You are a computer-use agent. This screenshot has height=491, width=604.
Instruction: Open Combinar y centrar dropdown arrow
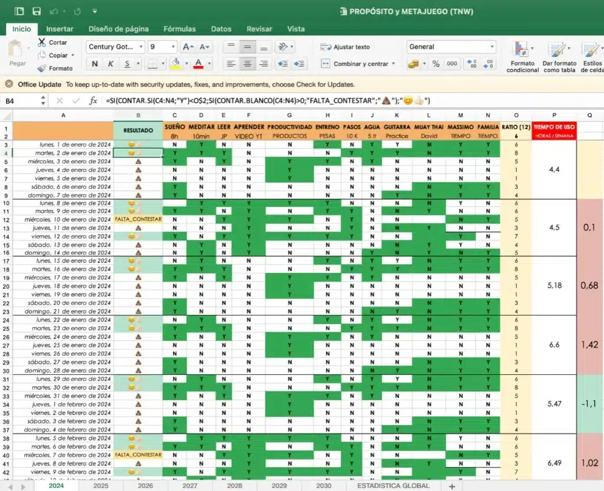(393, 64)
